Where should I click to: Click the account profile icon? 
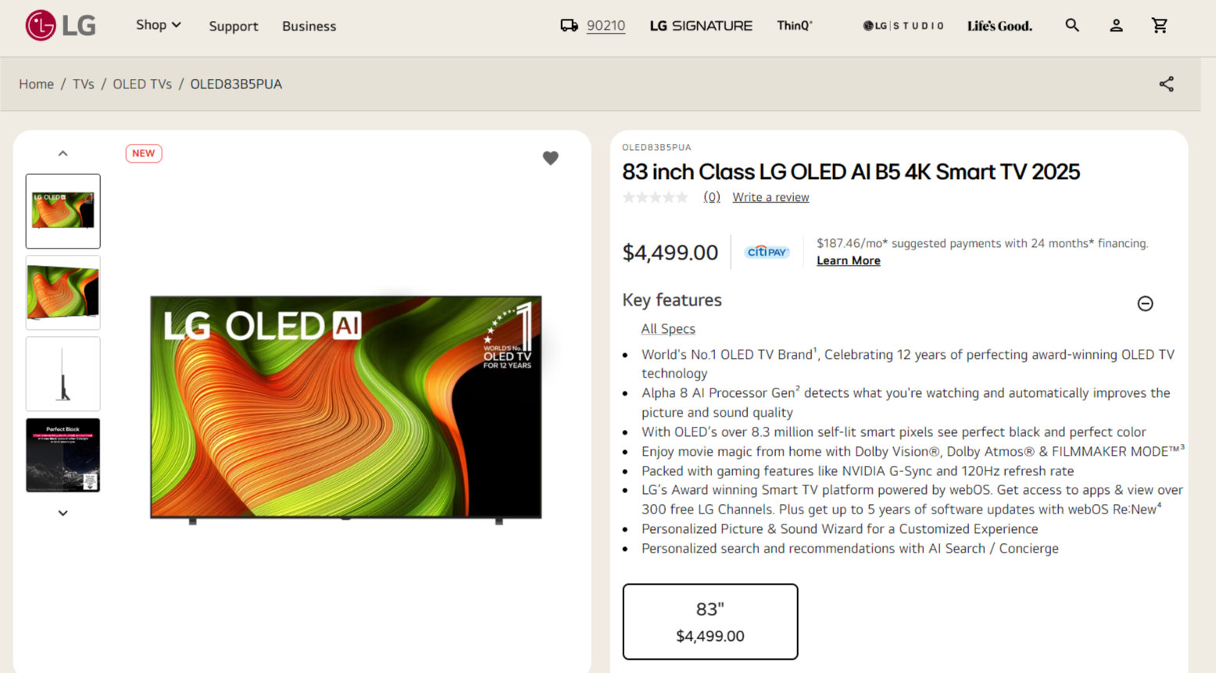pyautogui.click(x=1116, y=26)
